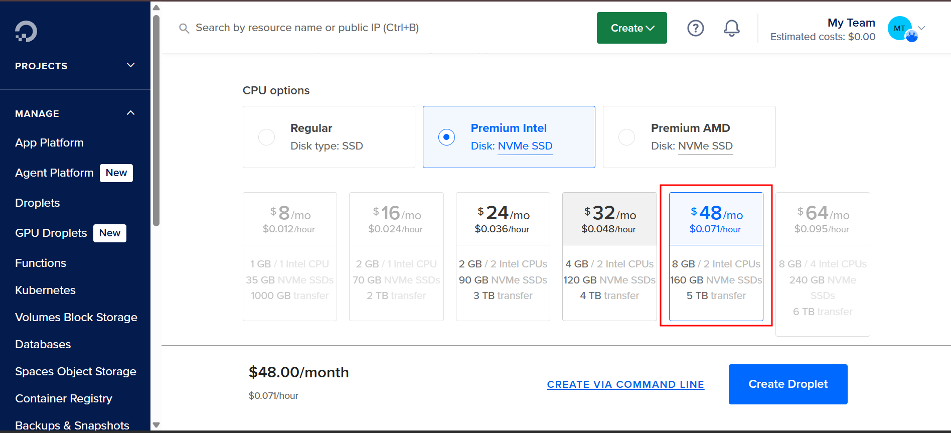
Task: Click the Create Droplet button
Action: [x=787, y=384]
